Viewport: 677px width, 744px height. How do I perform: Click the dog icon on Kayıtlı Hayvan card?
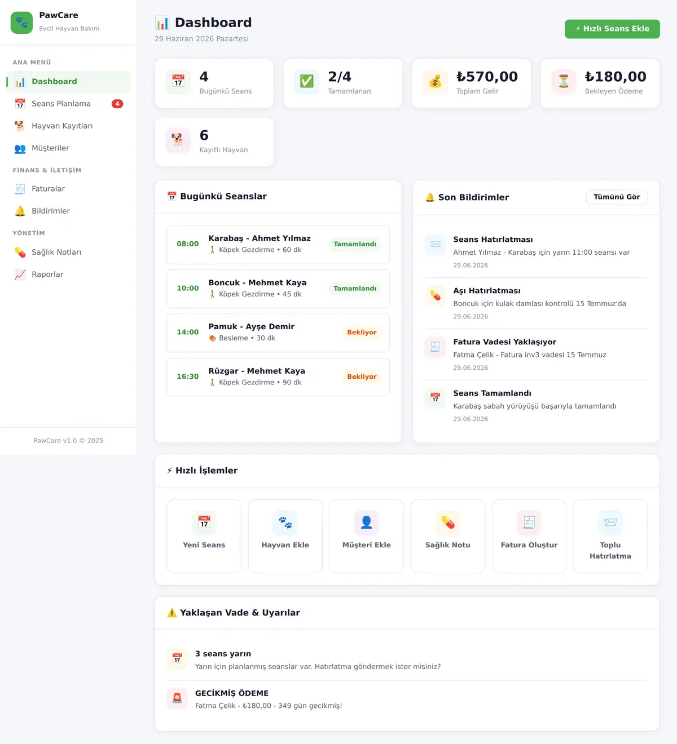(178, 140)
